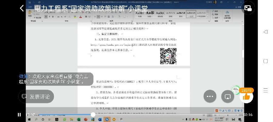This screenshot has height=122, width=273.
Task: Show hidden system tray icons chevron
Action: pyautogui.click(x=183, y=119)
